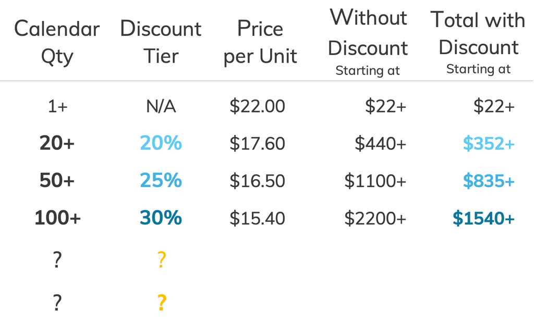Select the Discount Tier column header
Screen dimensions: 534x336
pos(161,42)
